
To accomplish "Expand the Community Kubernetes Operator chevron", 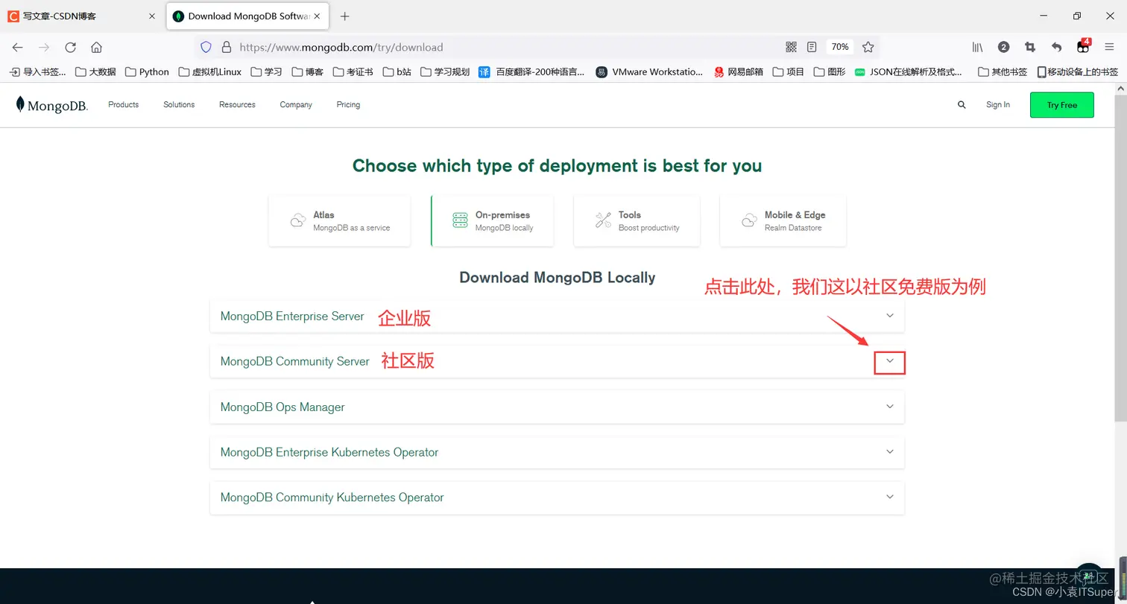I will 889,497.
